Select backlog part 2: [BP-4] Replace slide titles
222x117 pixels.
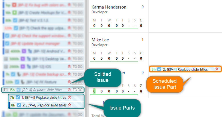[x=46, y=105]
